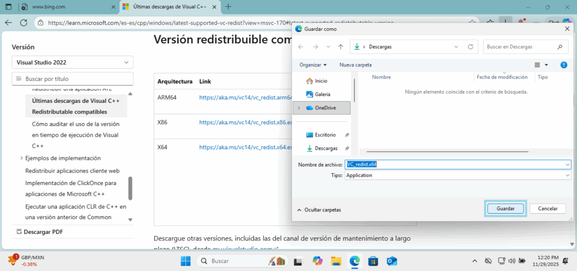Image resolution: width=577 pixels, height=271 pixels.
Task: Open Task View from the taskbar
Action: point(298,261)
